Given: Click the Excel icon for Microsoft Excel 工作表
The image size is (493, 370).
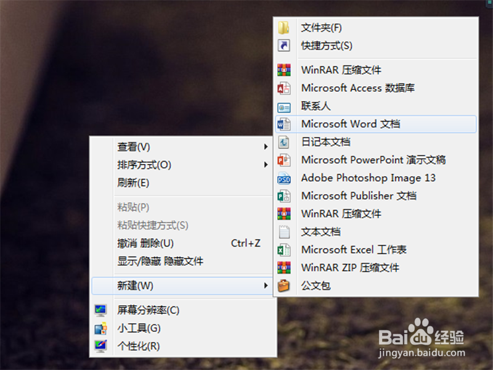Looking at the screenshot, I should 283,250.
